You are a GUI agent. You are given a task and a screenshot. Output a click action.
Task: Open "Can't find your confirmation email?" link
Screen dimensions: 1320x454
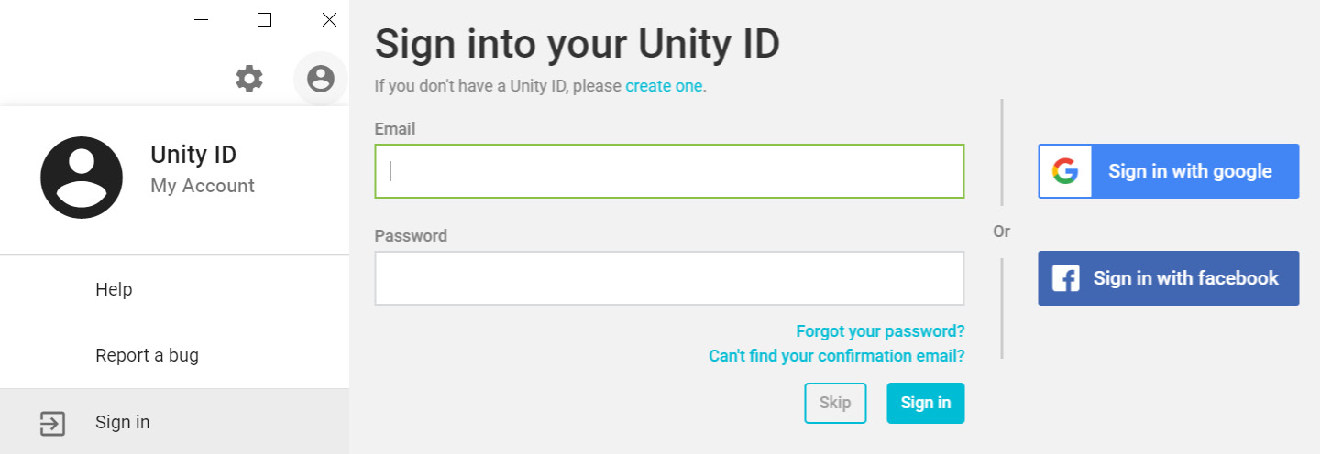pos(836,356)
